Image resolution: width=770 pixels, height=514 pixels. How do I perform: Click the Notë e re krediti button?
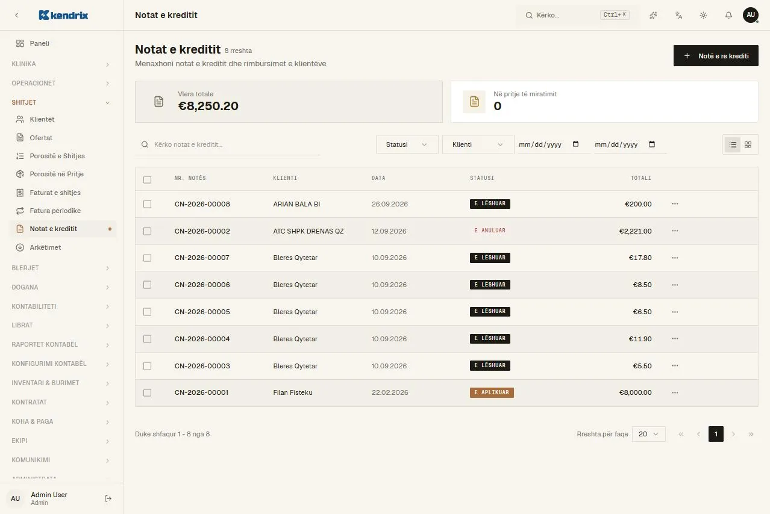(x=716, y=56)
